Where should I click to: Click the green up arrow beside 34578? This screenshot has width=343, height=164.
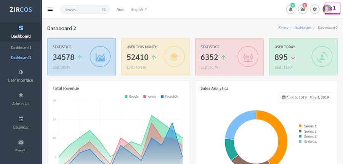point(80,57)
